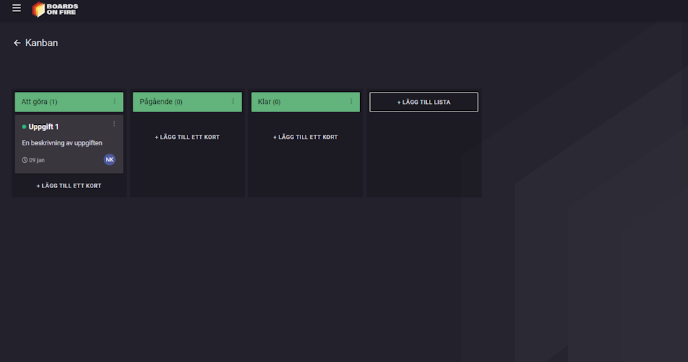The image size is (688, 362).
Task: Click the Kanban page title
Action: pyautogui.click(x=41, y=43)
